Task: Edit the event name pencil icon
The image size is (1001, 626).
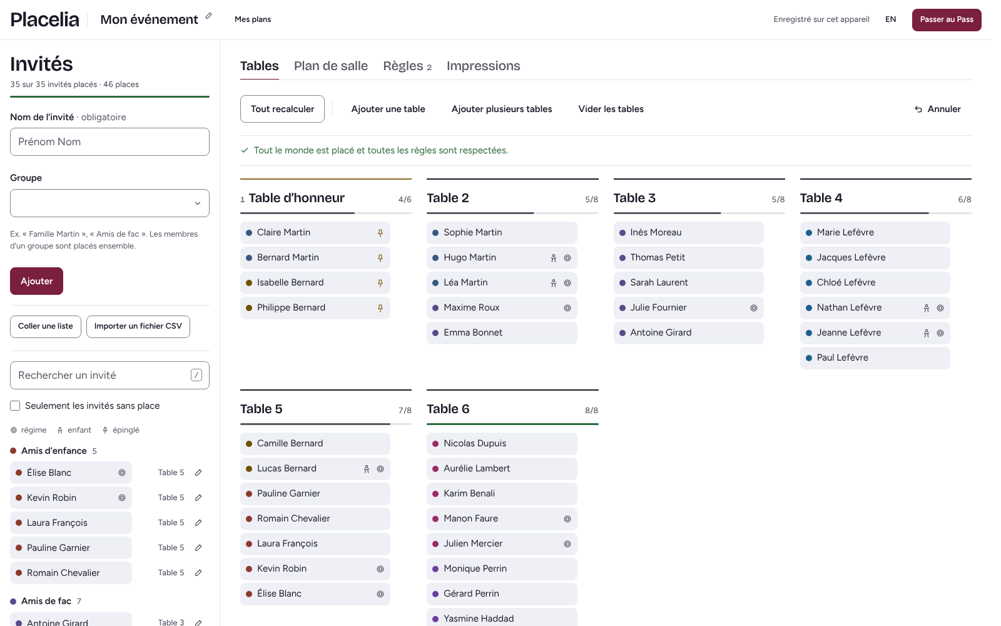Action: 208,16
